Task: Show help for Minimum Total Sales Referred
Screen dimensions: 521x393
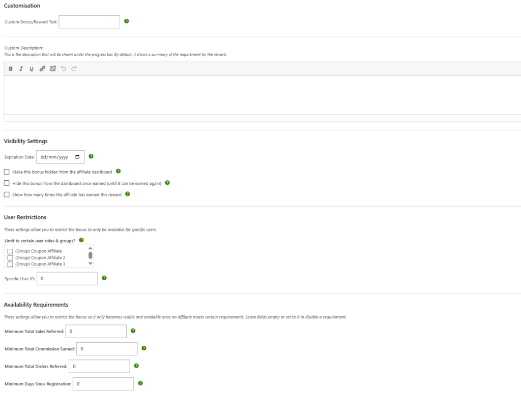Action: tap(133, 331)
